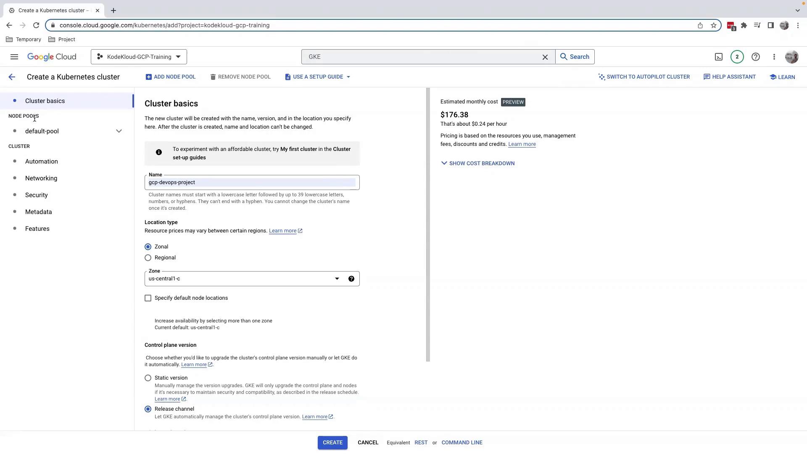Open the notifications badge showing 2
807x454 pixels.
point(737,57)
